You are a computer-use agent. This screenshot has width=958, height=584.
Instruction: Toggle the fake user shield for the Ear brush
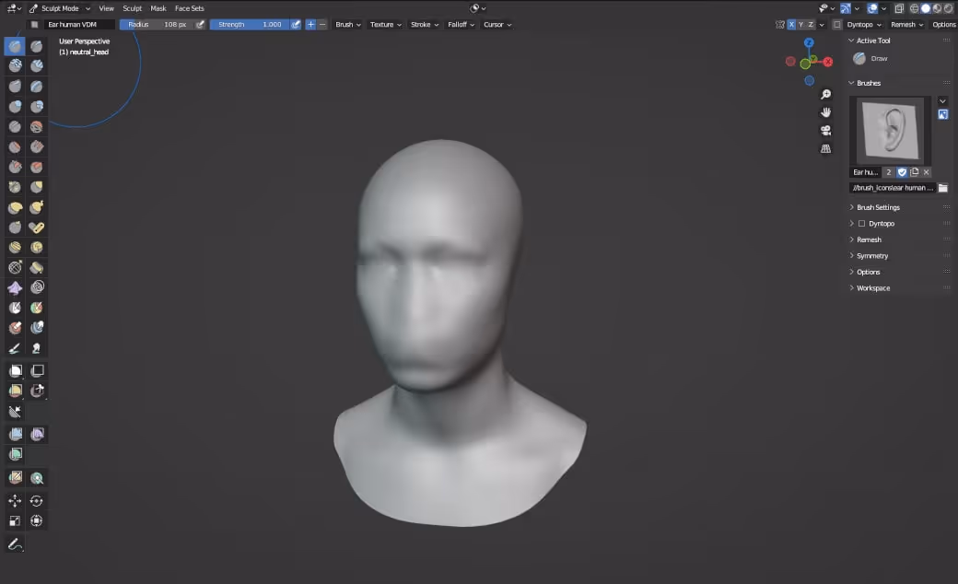[901, 171]
